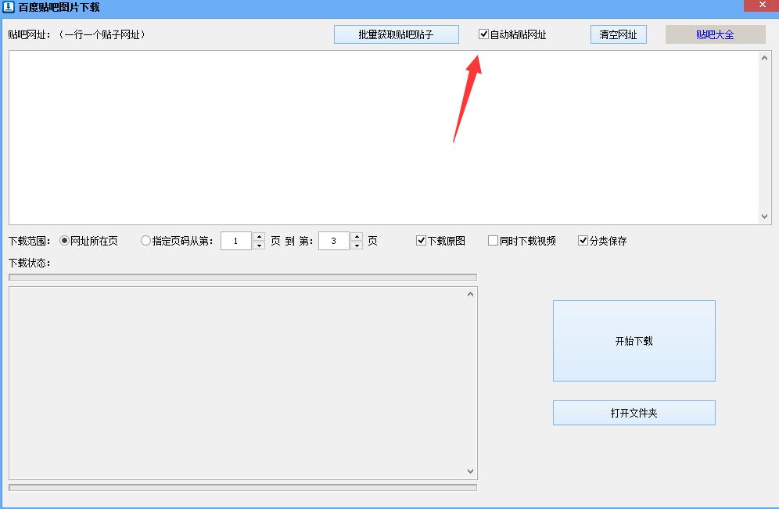This screenshot has width=779, height=509.
Task: Enable the 同时下载视频 option
Action: pos(493,241)
